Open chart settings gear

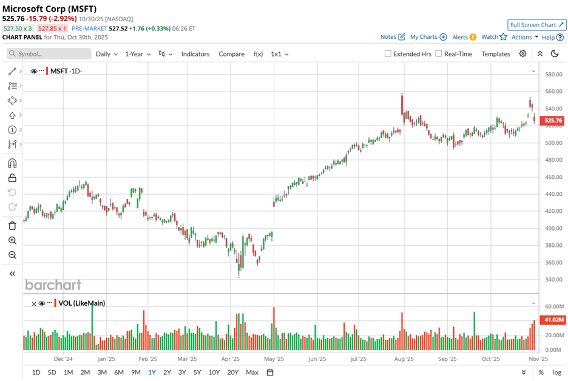coord(522,53)
